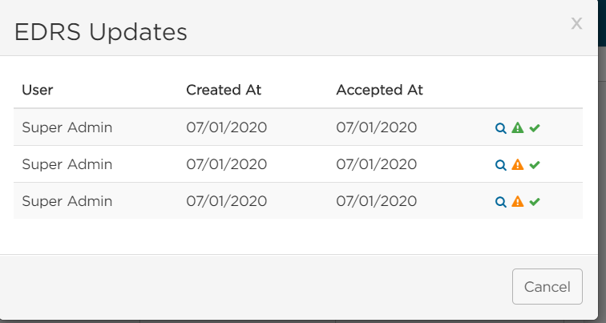Click the green checkmark in third row
606x323 pixels.
coord(535,202)
